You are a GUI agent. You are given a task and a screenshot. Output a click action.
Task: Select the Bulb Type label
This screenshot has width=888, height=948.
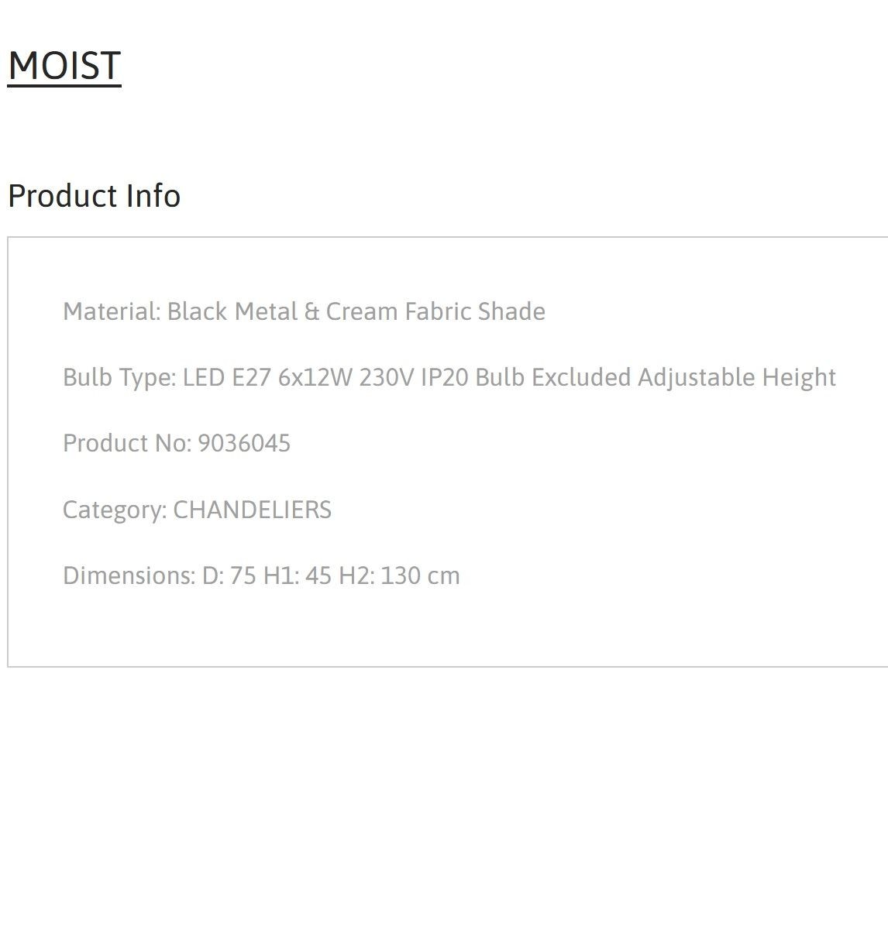(119, 378)
